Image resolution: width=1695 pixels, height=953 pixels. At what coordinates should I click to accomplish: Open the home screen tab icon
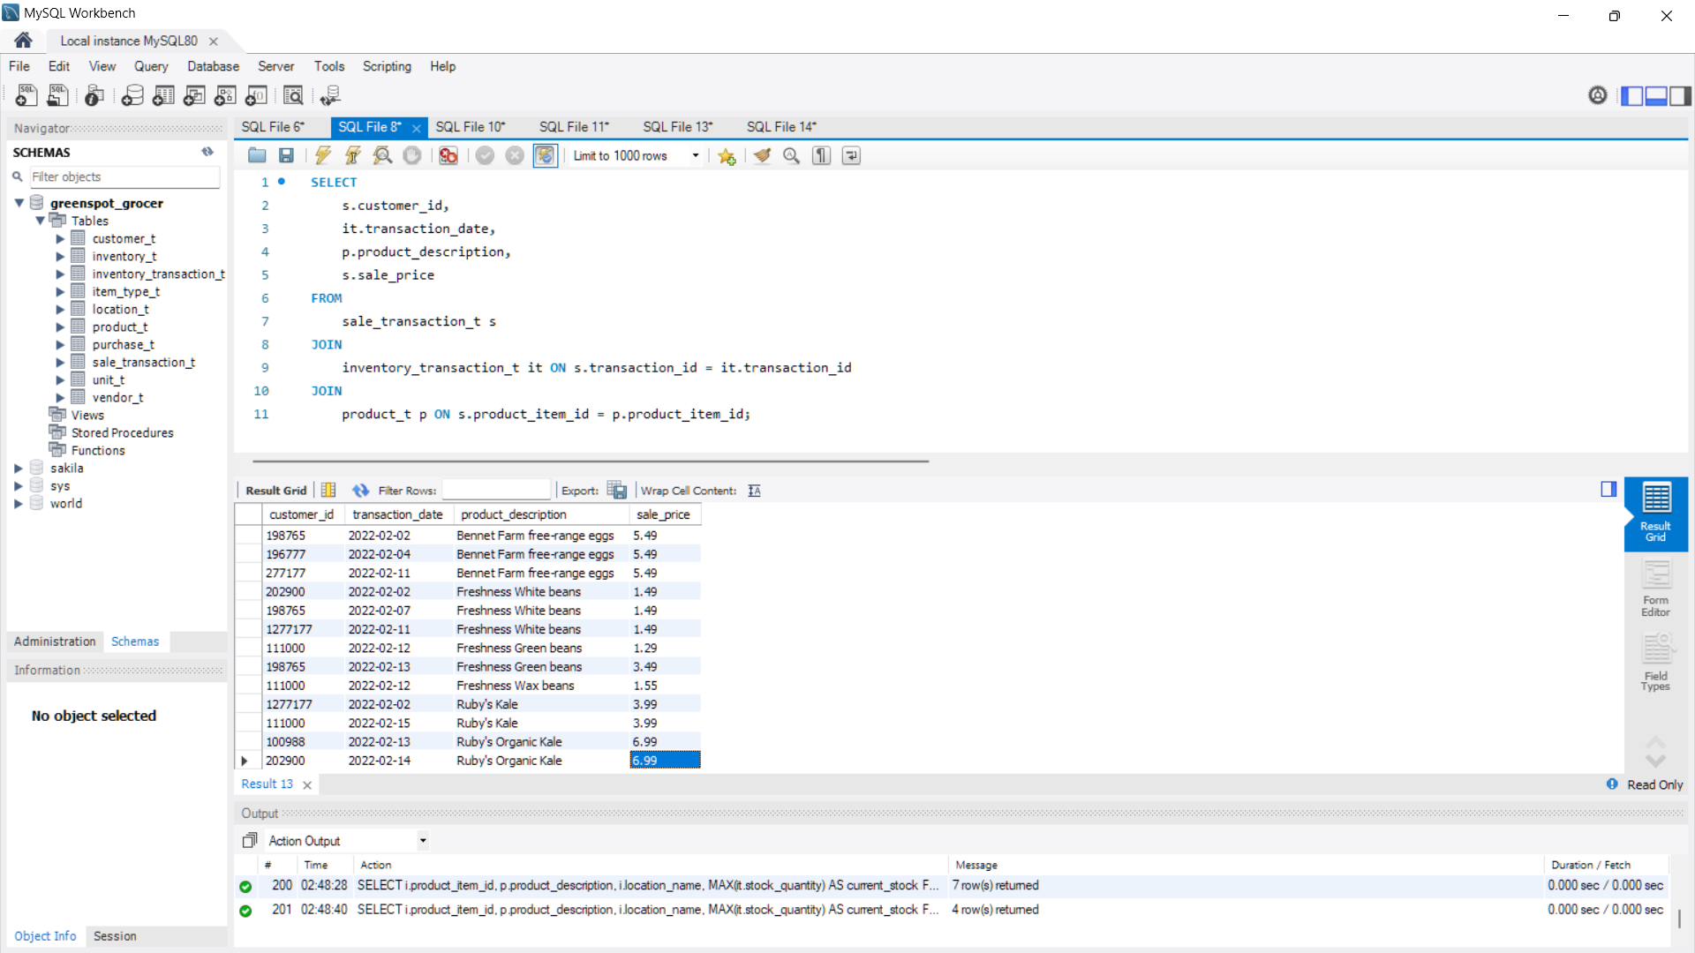click(x=24, y=41)
